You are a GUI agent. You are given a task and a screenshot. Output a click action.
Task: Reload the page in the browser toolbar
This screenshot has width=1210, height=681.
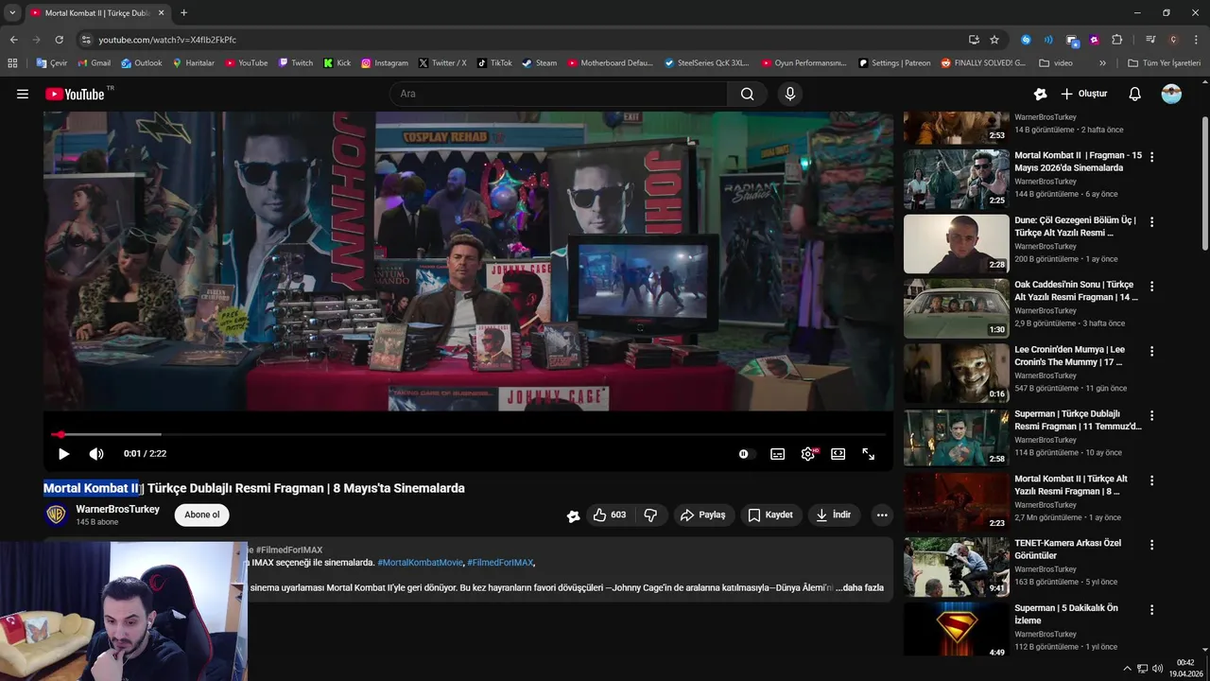[x=59, y=40]
